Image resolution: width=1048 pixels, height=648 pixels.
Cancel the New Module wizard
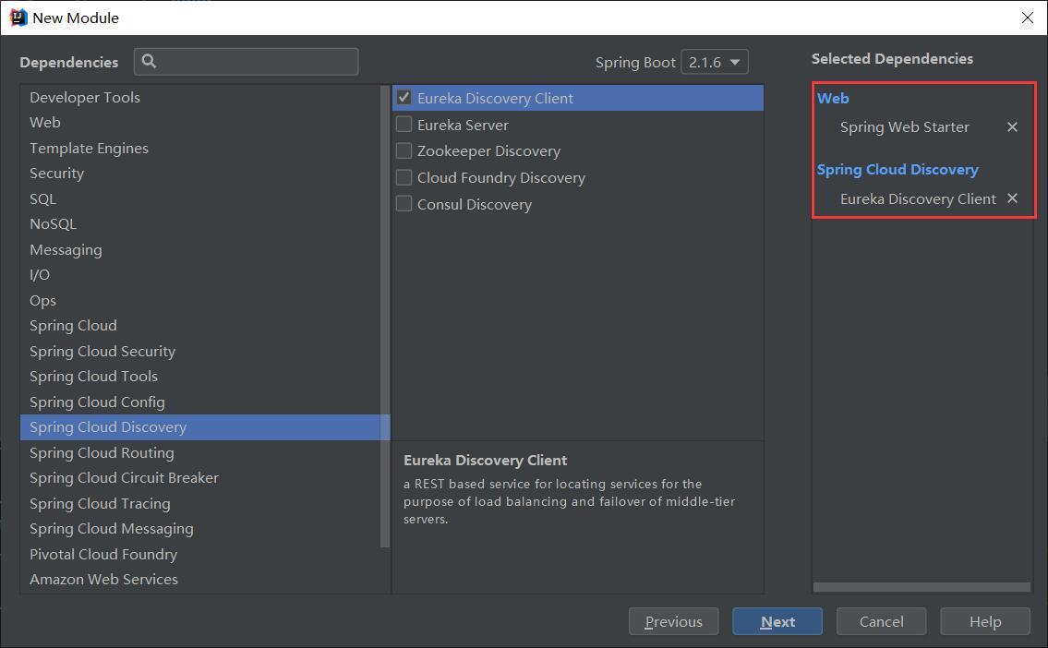(881, 621)
